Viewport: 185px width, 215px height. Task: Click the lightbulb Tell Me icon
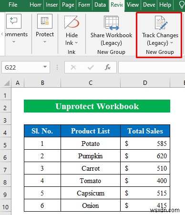click(182, 5)
